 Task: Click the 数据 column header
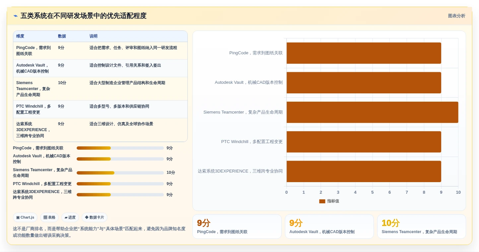click(x=62, y=36)
